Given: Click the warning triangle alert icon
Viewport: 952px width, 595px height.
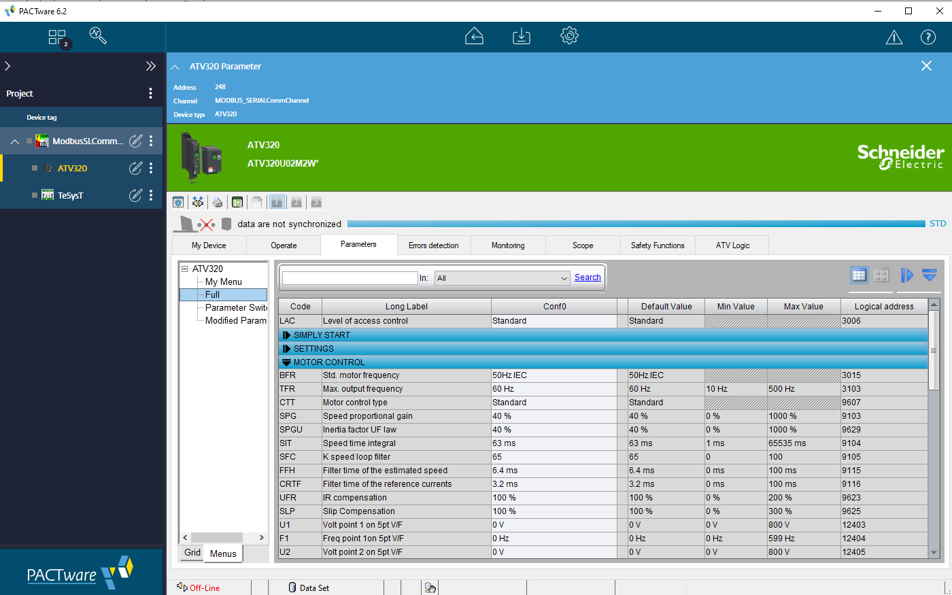Looking at the screenshot, I should tap(894, 37).
